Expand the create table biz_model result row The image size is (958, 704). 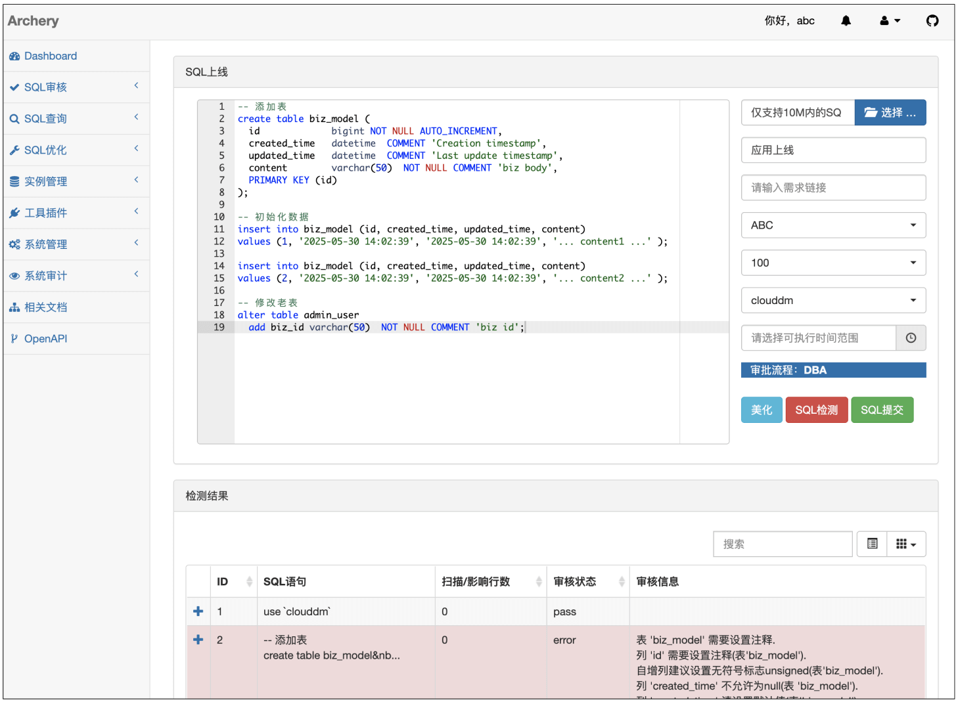[x=198, y=640]
